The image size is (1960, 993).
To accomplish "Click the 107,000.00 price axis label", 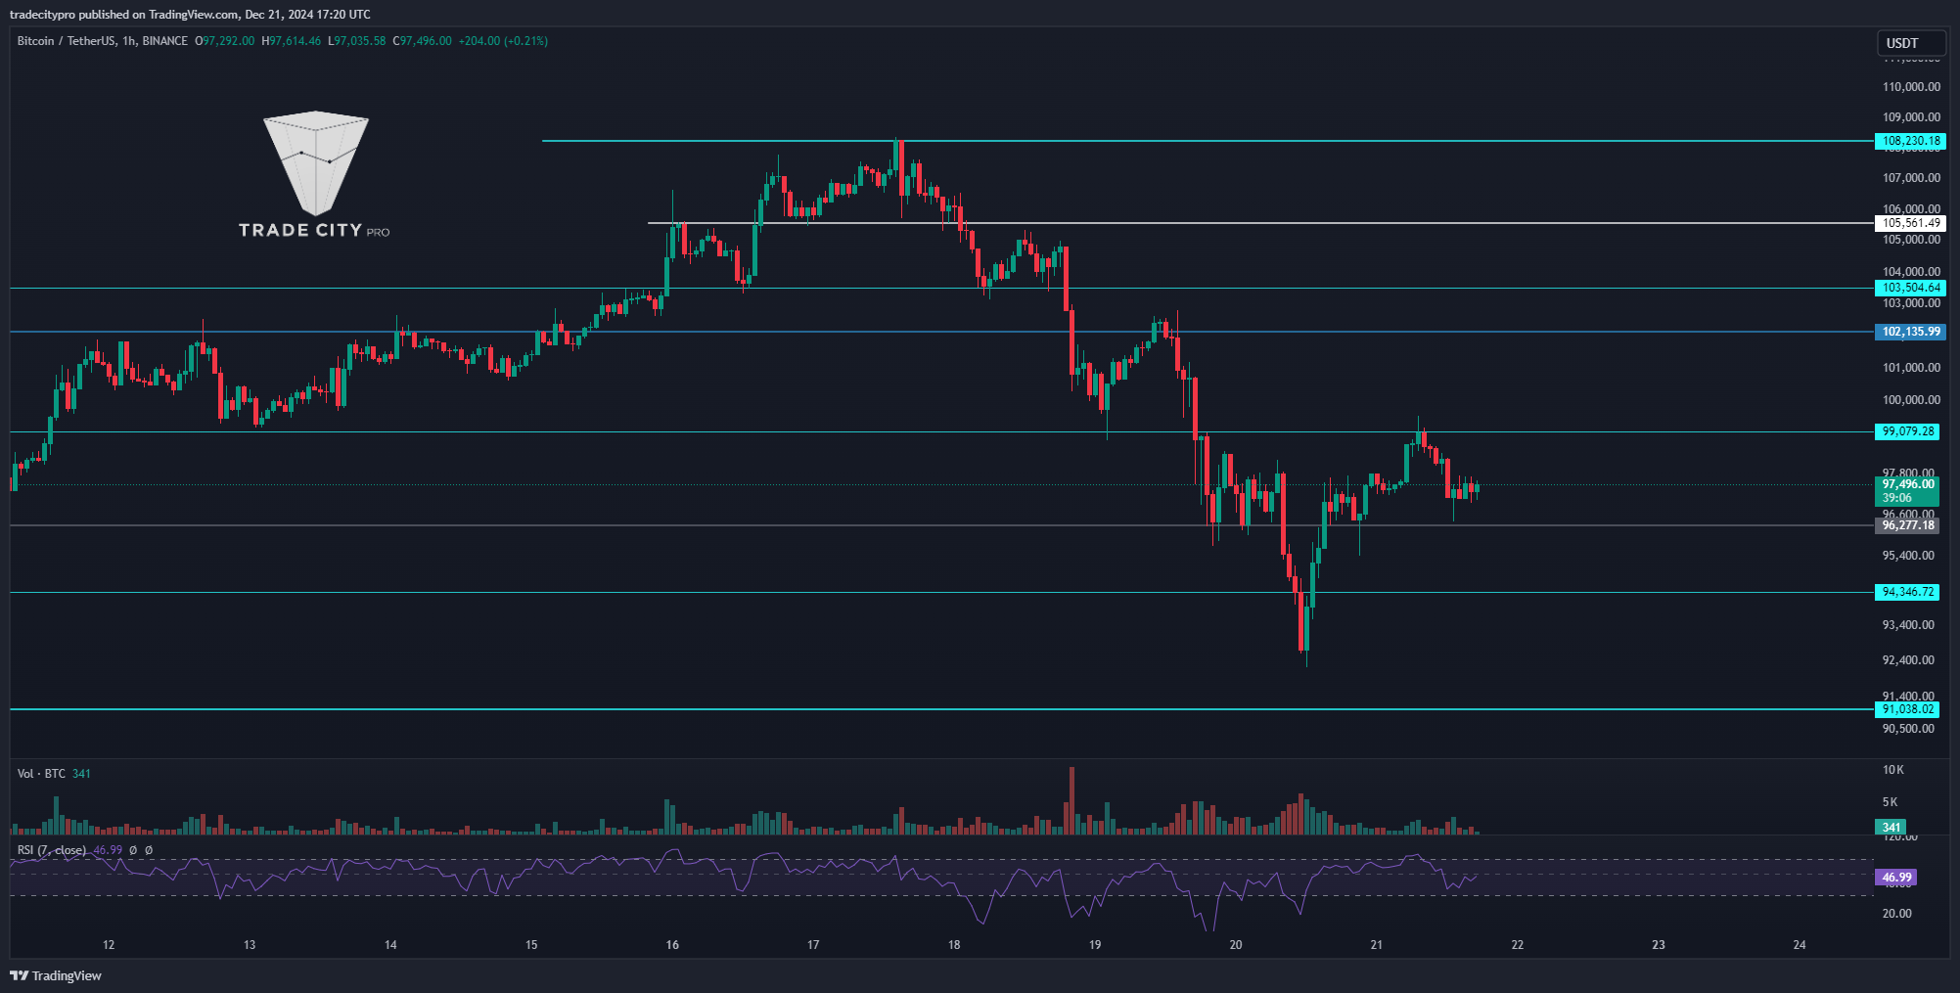I will [x=1911, y=178].
